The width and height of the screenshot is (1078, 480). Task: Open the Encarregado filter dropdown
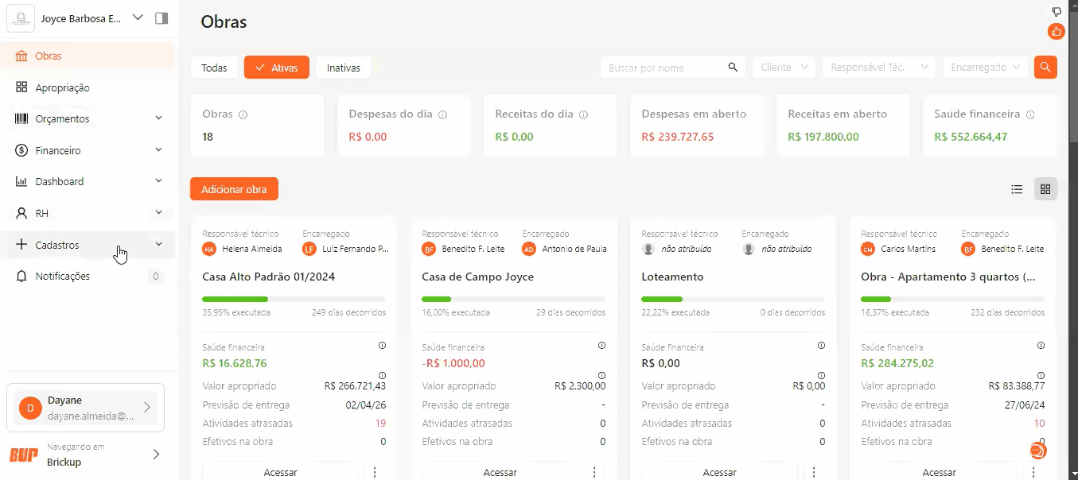985,68
